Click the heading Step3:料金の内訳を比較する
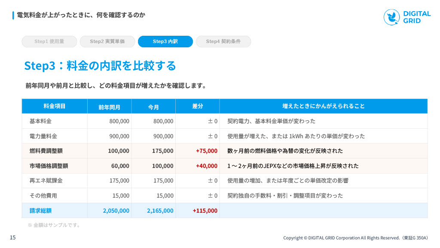The width and height of the screenshot is (440, 248). (x=100, y=65)
